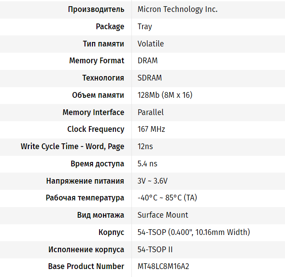The image size is (285, 277).
Task: Click the Volatile memory type value
Action: [x=150, y=43]
